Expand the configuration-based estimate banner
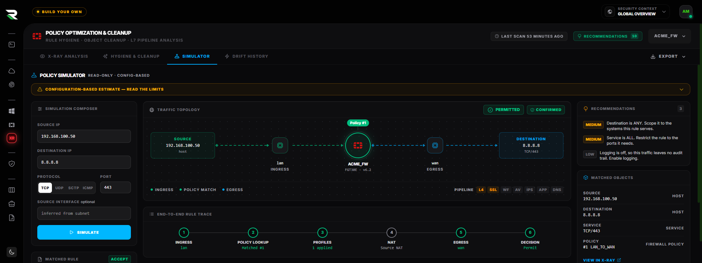 pos(361,89)
